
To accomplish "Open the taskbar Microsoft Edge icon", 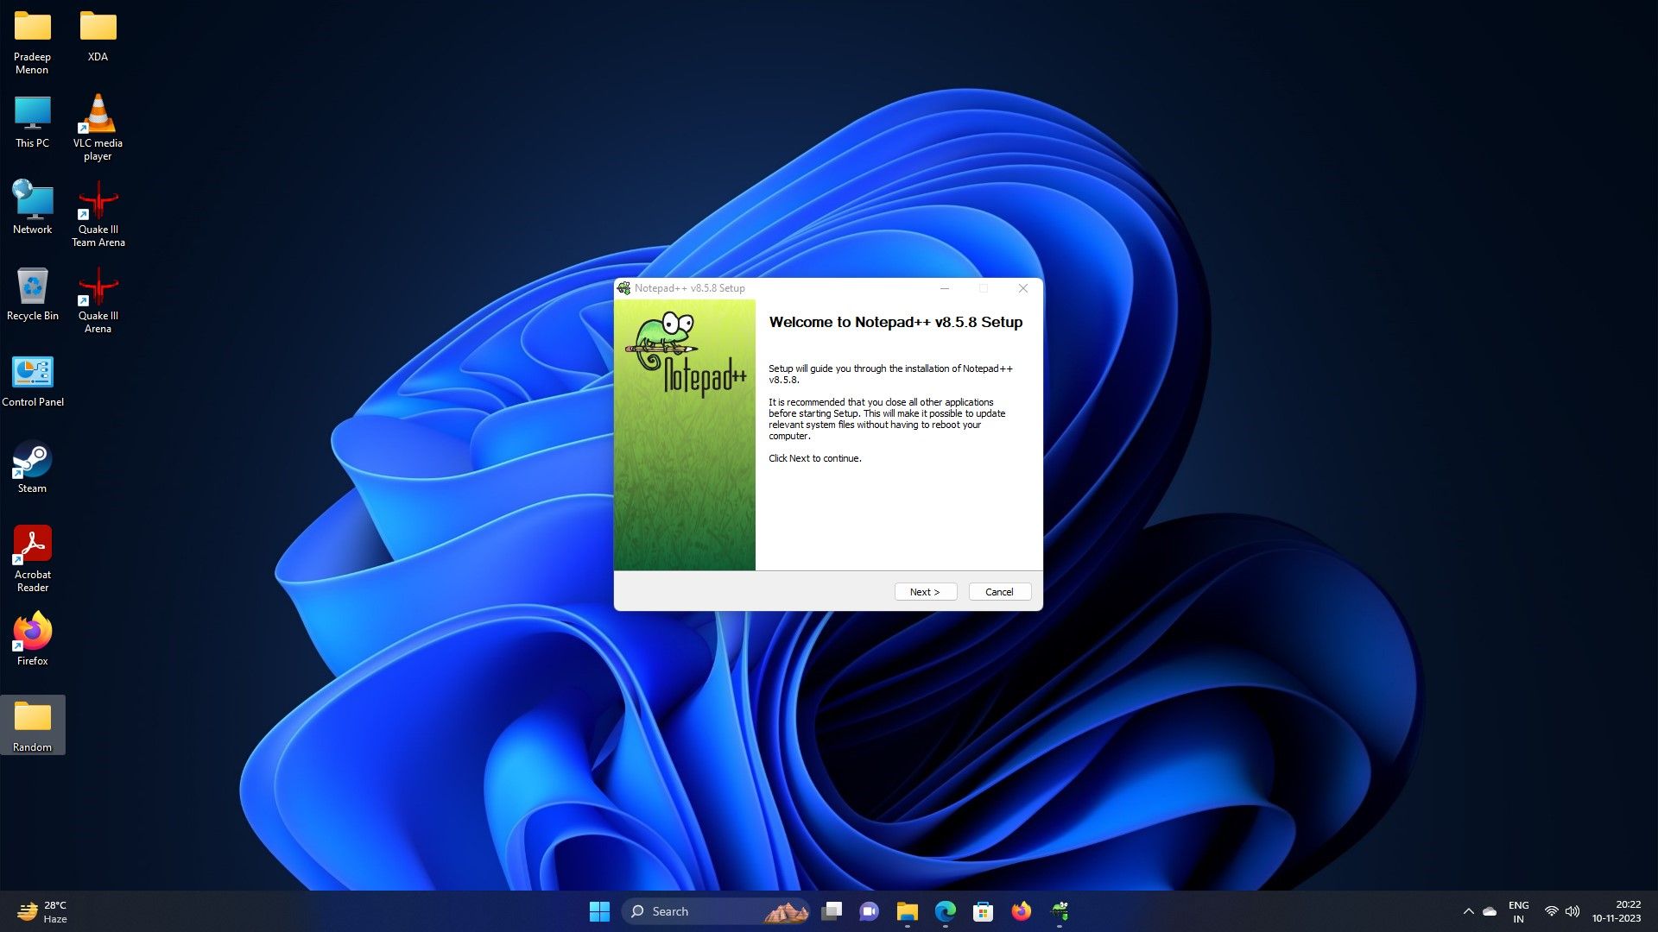I will (946, 910).
